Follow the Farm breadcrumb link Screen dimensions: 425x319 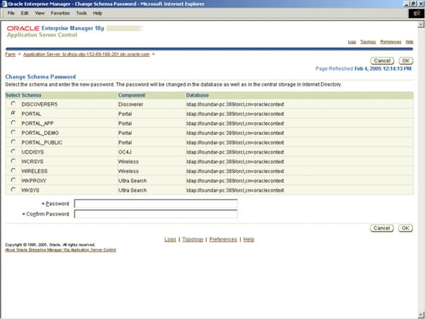[10, 53]
